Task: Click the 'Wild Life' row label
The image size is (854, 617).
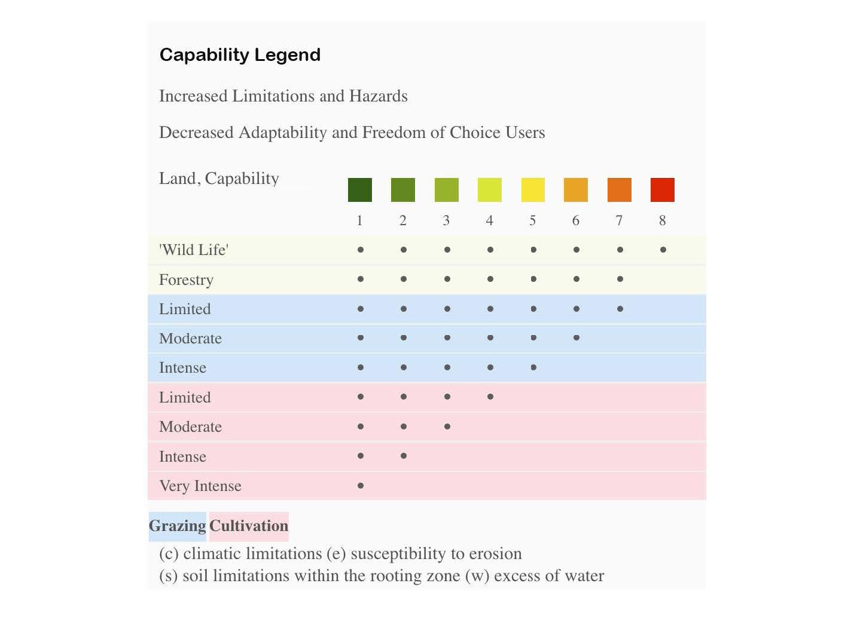Action: (x=194, y=250)
